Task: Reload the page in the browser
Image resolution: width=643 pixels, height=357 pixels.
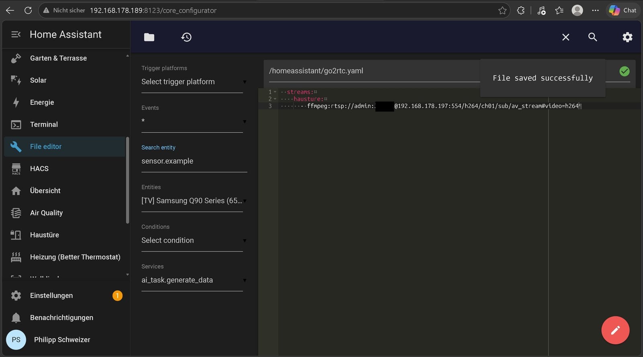Action: point(28,10)
